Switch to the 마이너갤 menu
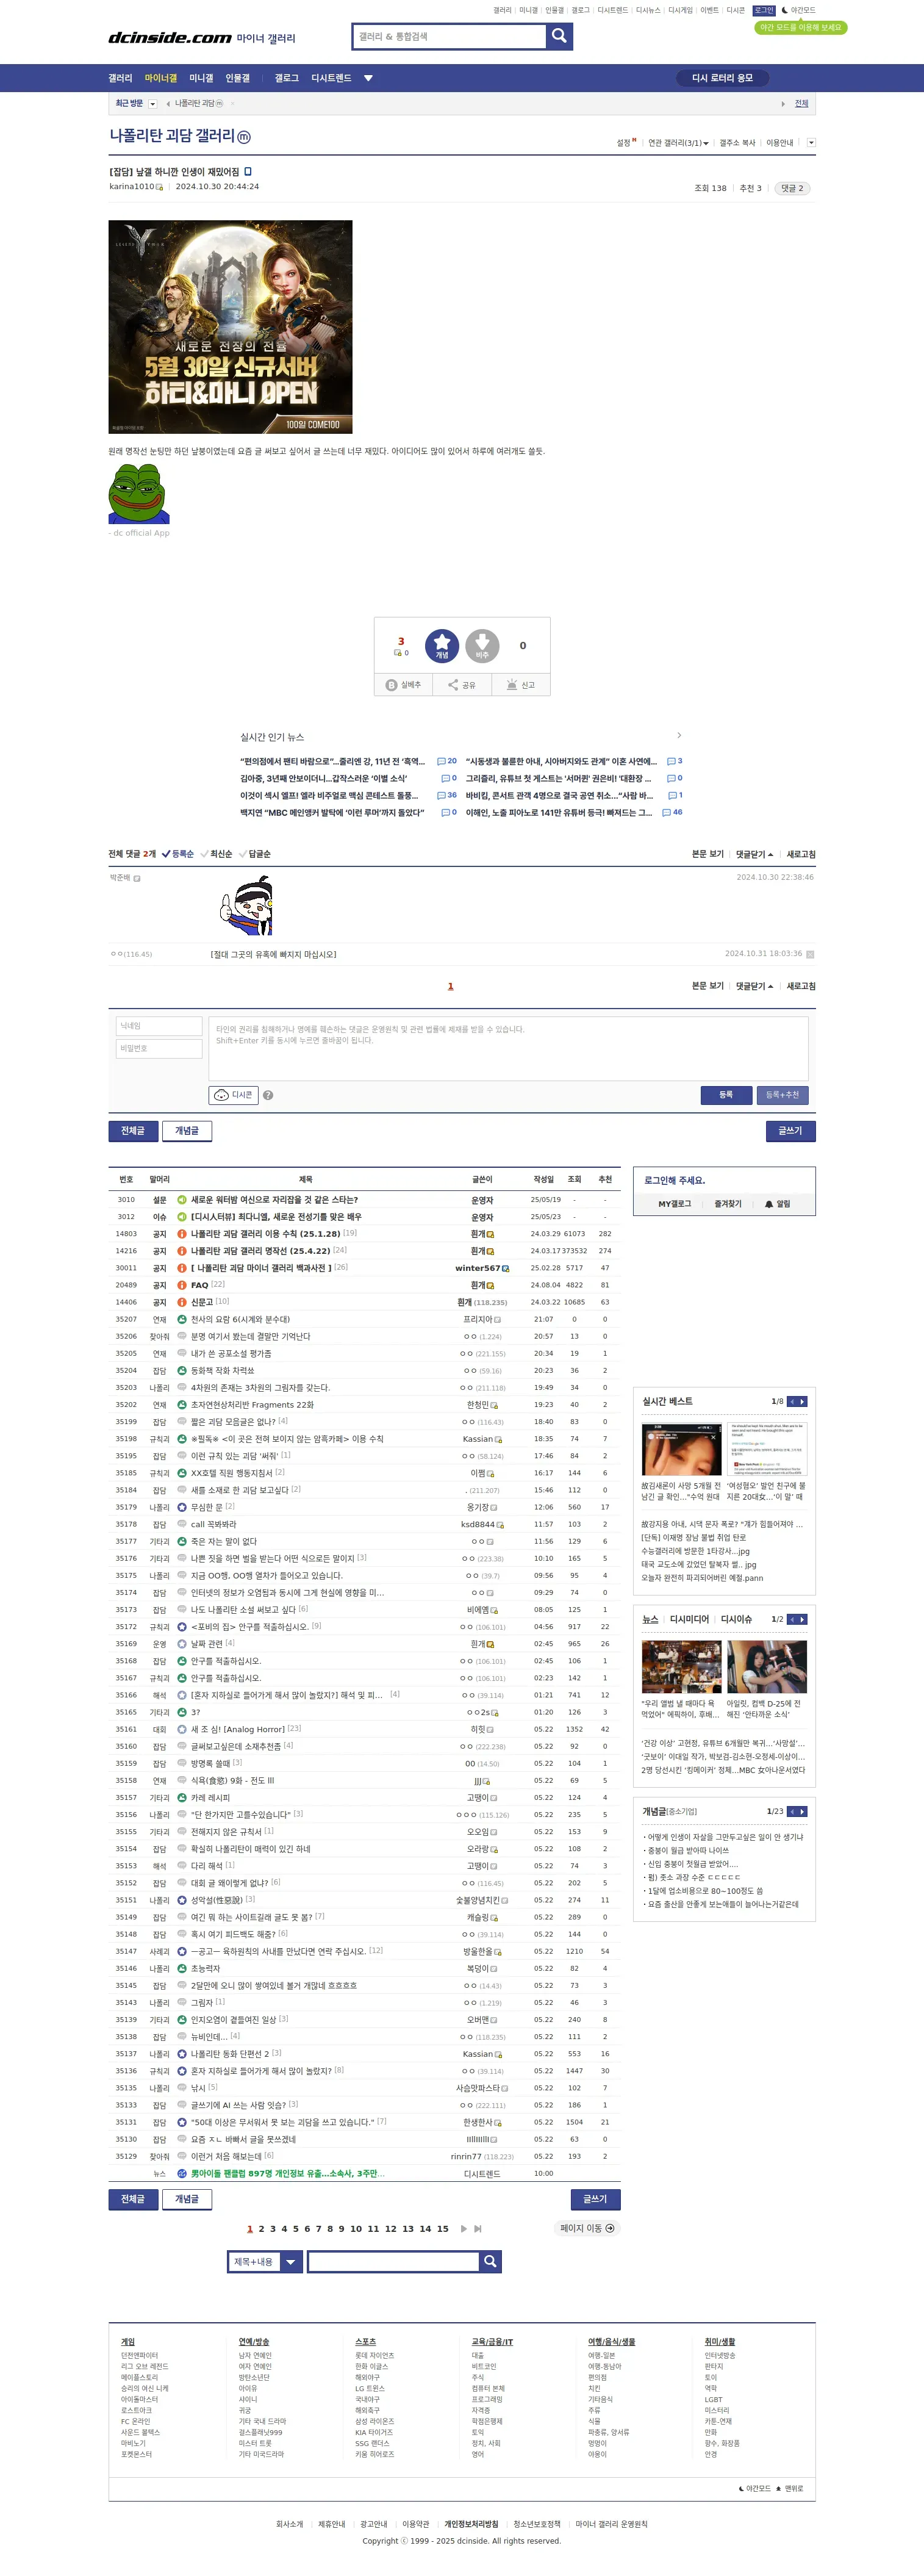Viewport: 924px width, 2576px height. coord(161,78)
